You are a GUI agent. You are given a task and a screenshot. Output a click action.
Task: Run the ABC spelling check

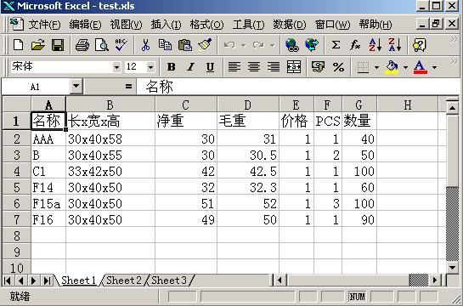point(121,45)
